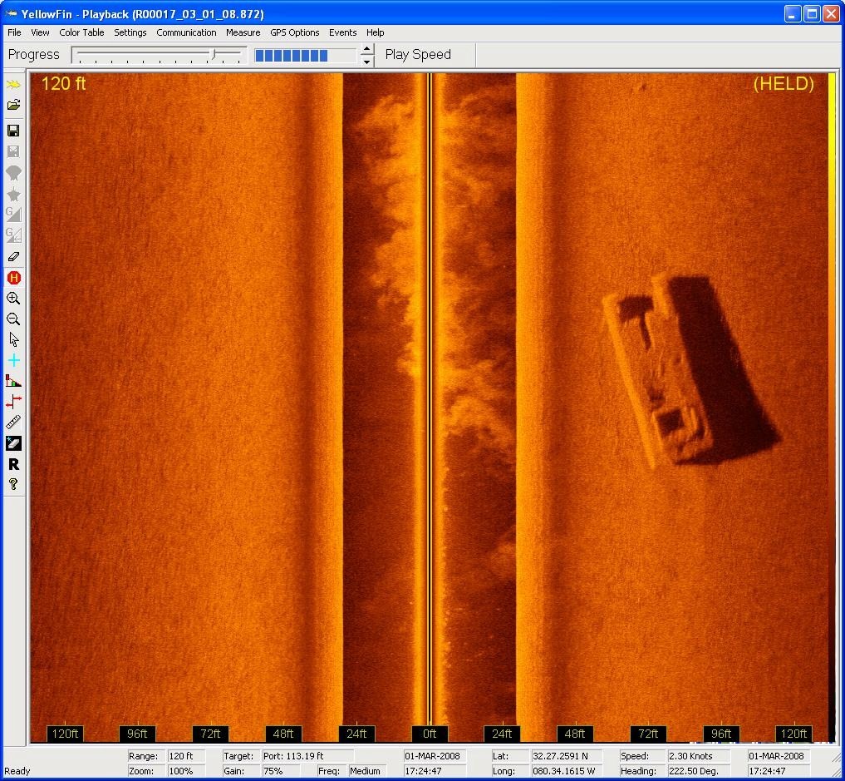Select the ruler measure tool
Screen dimensions: 845x781
pos(13,423)
